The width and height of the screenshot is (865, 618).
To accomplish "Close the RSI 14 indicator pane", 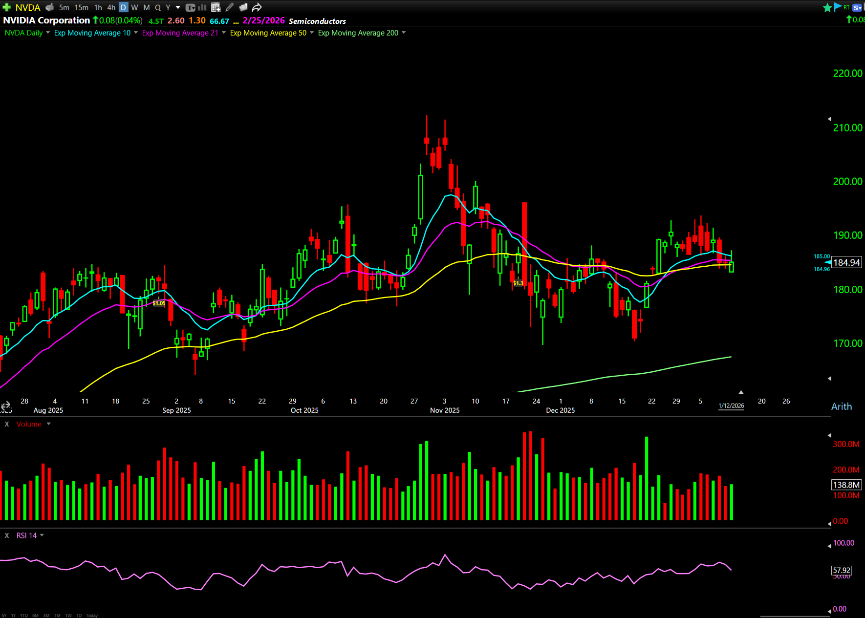I will (x=7, y=535).
